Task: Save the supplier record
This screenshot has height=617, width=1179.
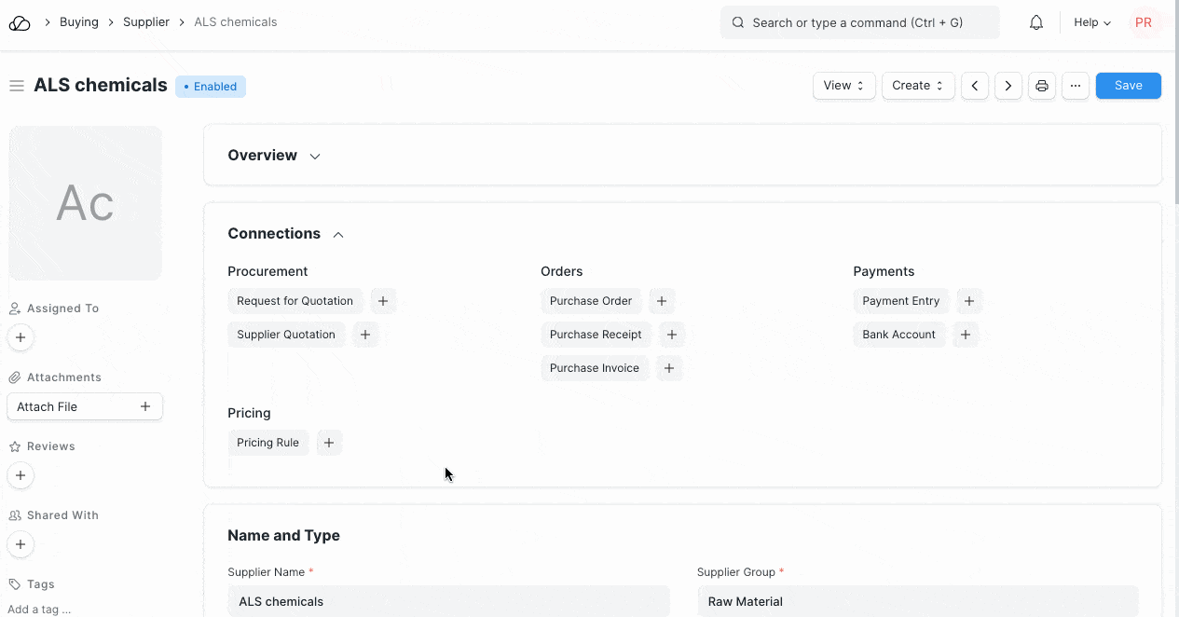Action: coord(1128,86)
